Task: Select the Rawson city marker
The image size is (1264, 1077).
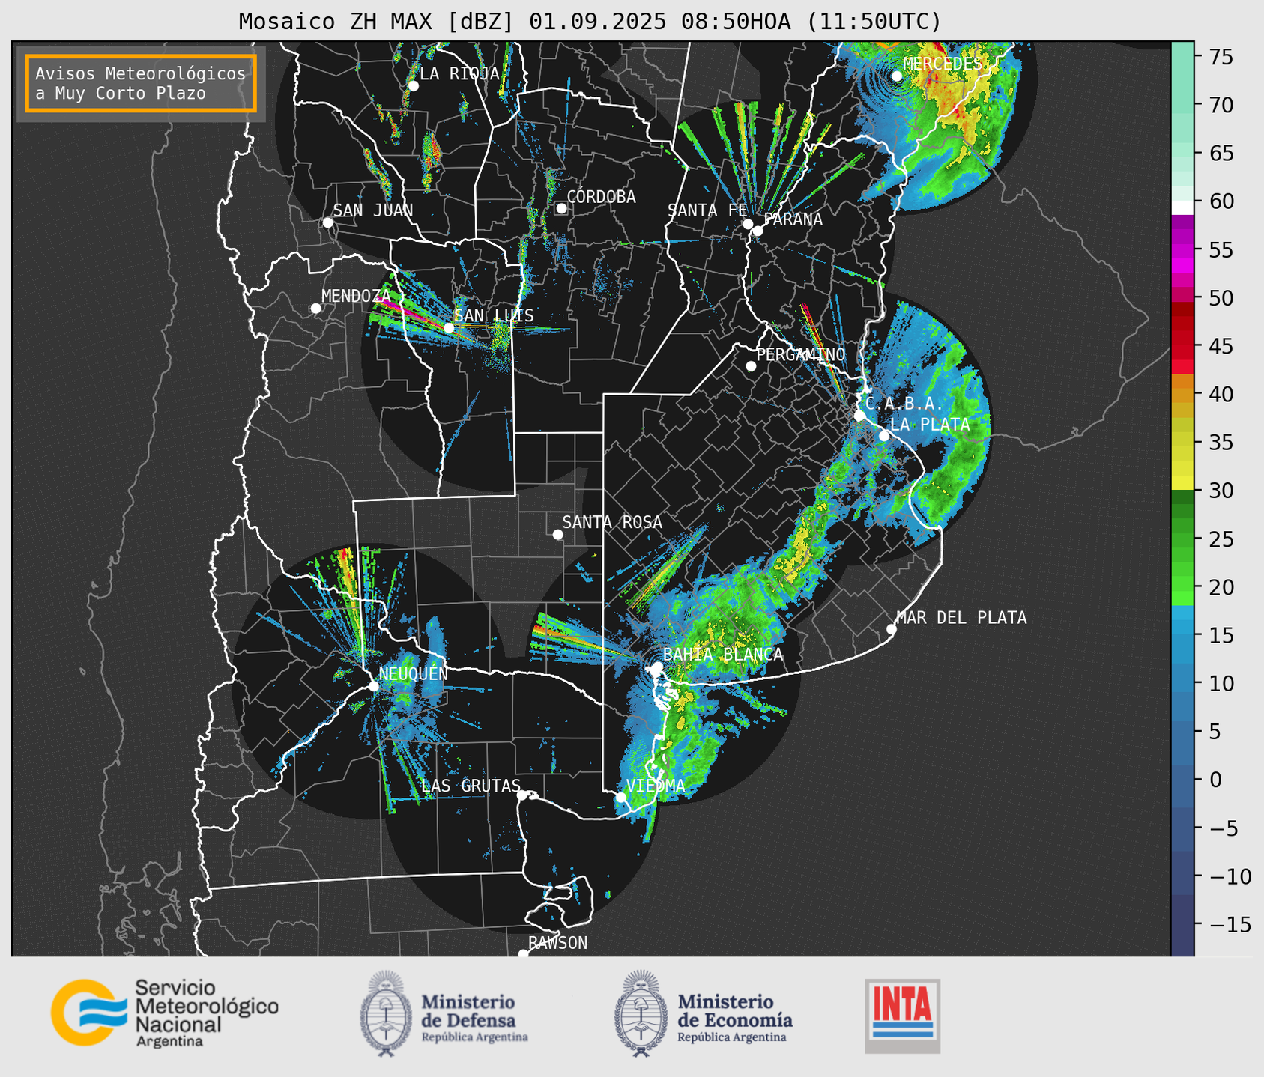Action: (523, 954)
